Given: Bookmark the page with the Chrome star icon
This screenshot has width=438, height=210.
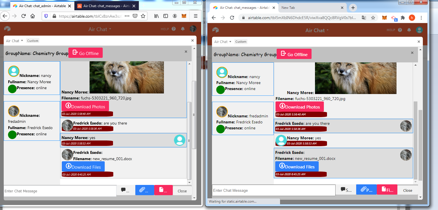Looking at the screenshot, I should 373,18.
